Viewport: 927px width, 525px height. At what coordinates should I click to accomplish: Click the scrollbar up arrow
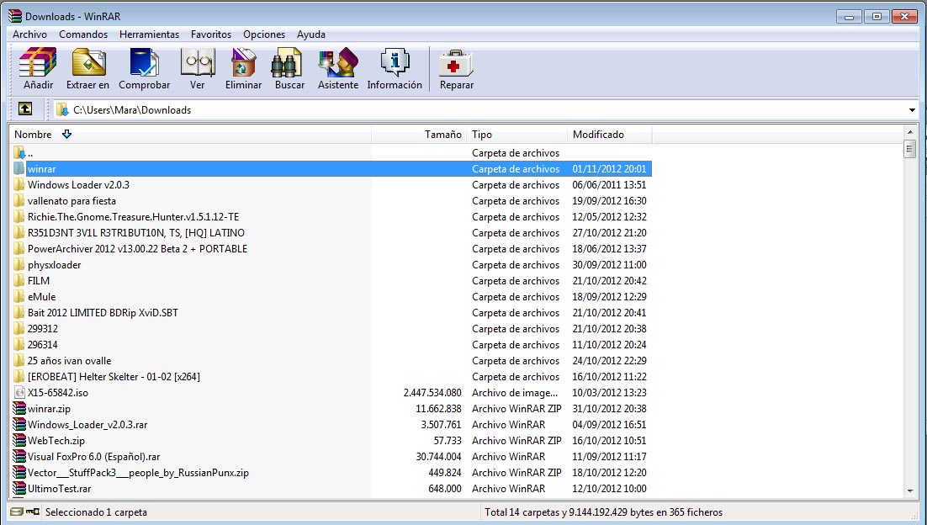point(910,132)
